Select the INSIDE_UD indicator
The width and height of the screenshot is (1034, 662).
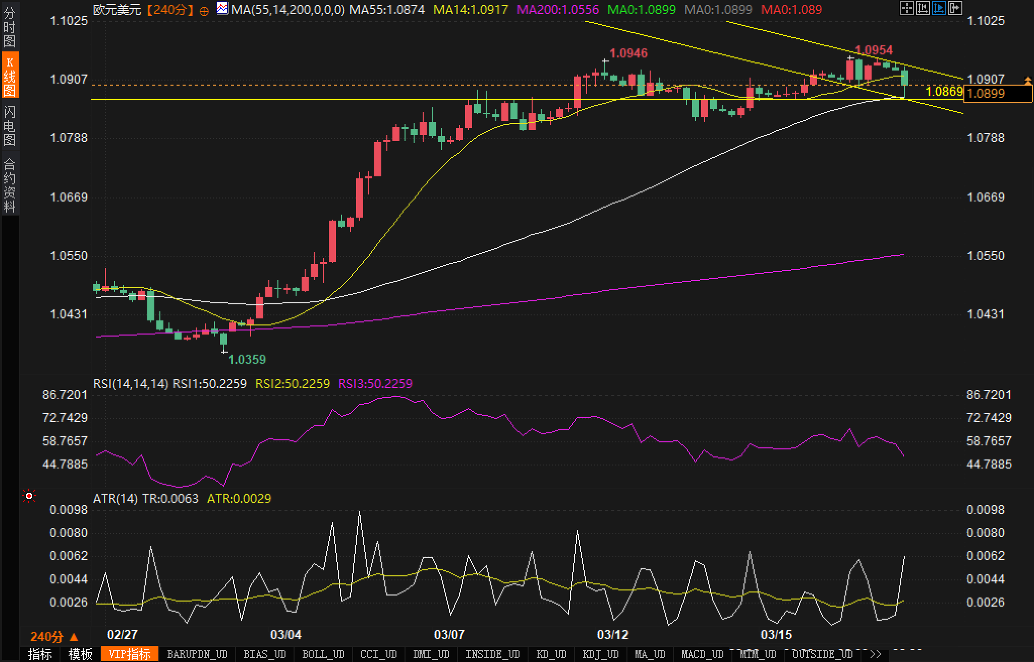tap(493, 654)
